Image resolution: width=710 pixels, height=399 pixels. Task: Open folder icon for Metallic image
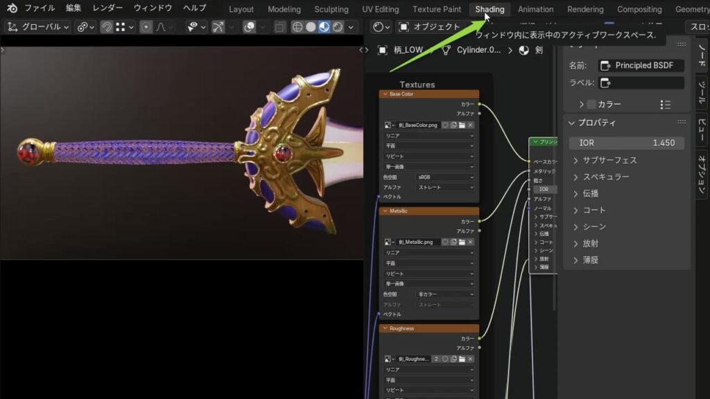pos(462,242)
